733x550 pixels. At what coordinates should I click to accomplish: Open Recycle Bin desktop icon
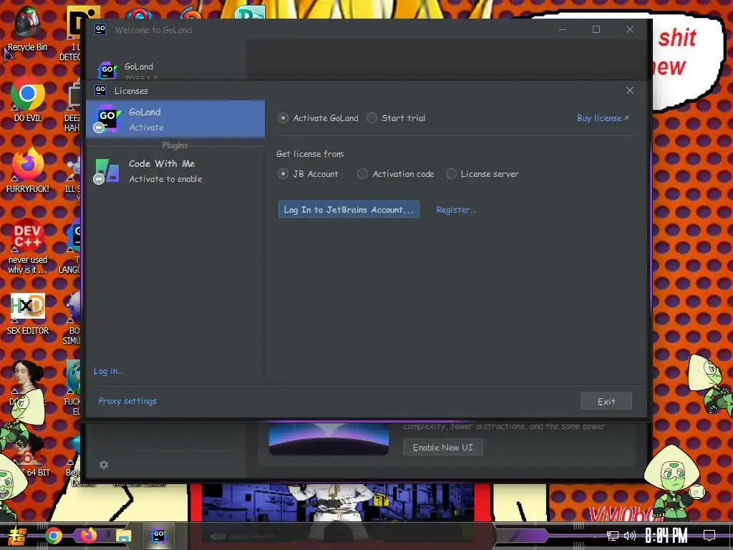coord(27,29)
